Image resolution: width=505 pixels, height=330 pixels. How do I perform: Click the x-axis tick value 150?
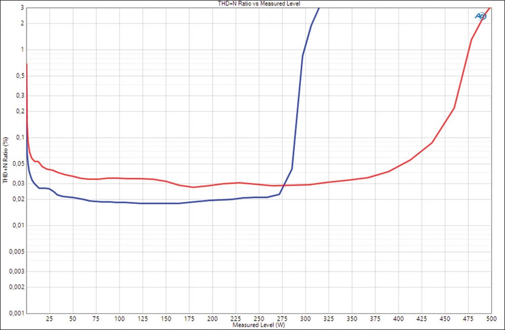pos(166,319)
